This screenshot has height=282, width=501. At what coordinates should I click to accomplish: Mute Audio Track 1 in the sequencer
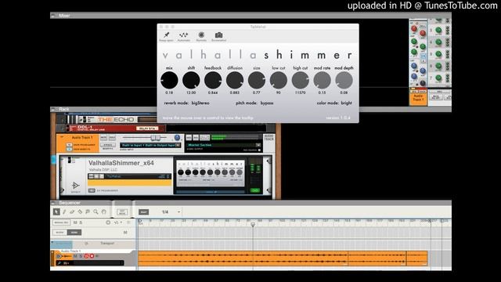tap(75, 256)
